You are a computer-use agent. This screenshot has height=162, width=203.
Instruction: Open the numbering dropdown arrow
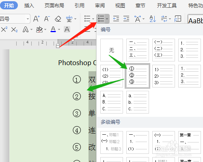pyautogui.click(x=107, y=19)
